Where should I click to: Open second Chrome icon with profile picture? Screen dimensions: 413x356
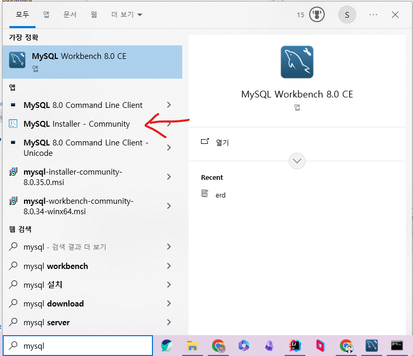(346, 346)
